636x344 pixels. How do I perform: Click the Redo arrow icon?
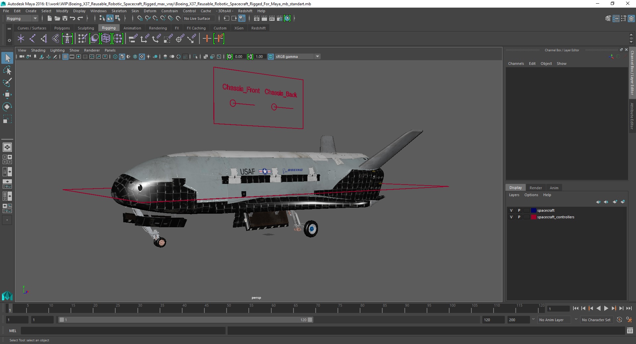[80, 19]
